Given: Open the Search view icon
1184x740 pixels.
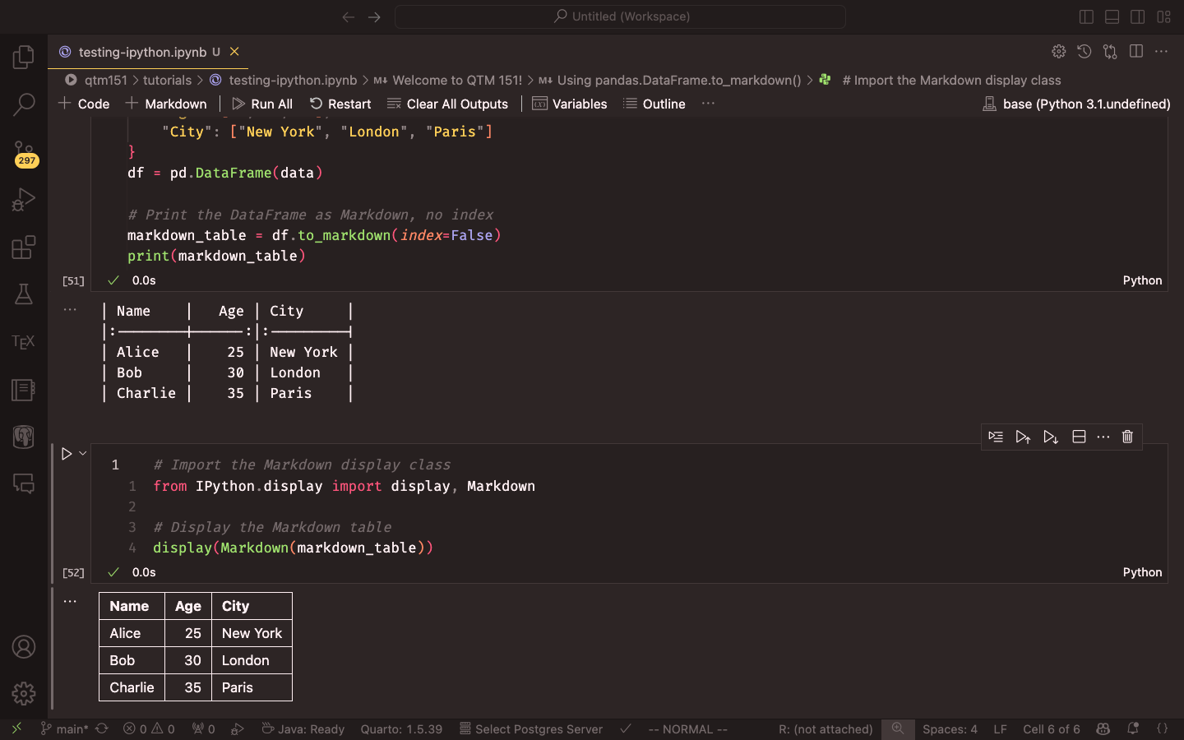Looking at the screenshot, I should [24, 104].
